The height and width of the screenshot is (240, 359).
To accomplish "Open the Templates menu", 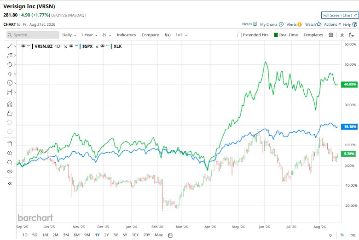I will pos(313,35).
